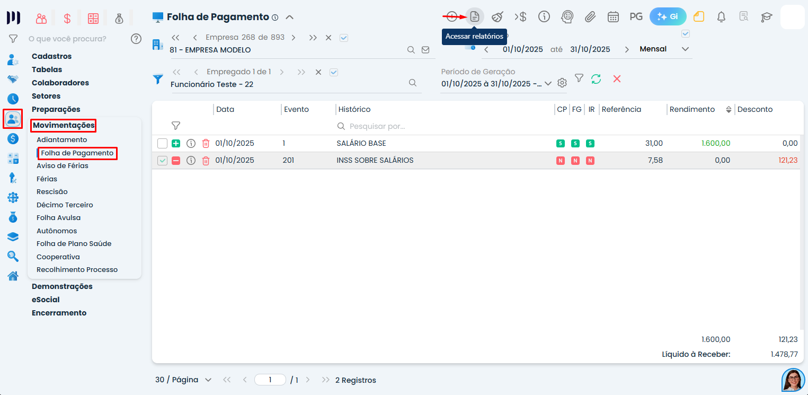Click the broom cleanup icon in the toolbar
Image resolution: width=808 pixels, height=395 pixels.
[x=497, y=16]
